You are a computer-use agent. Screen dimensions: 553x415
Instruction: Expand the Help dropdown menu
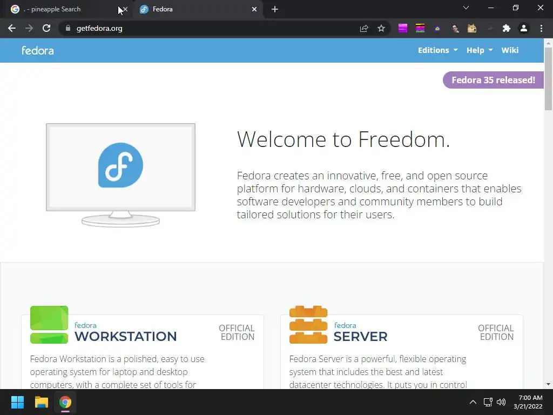(480, 50)
